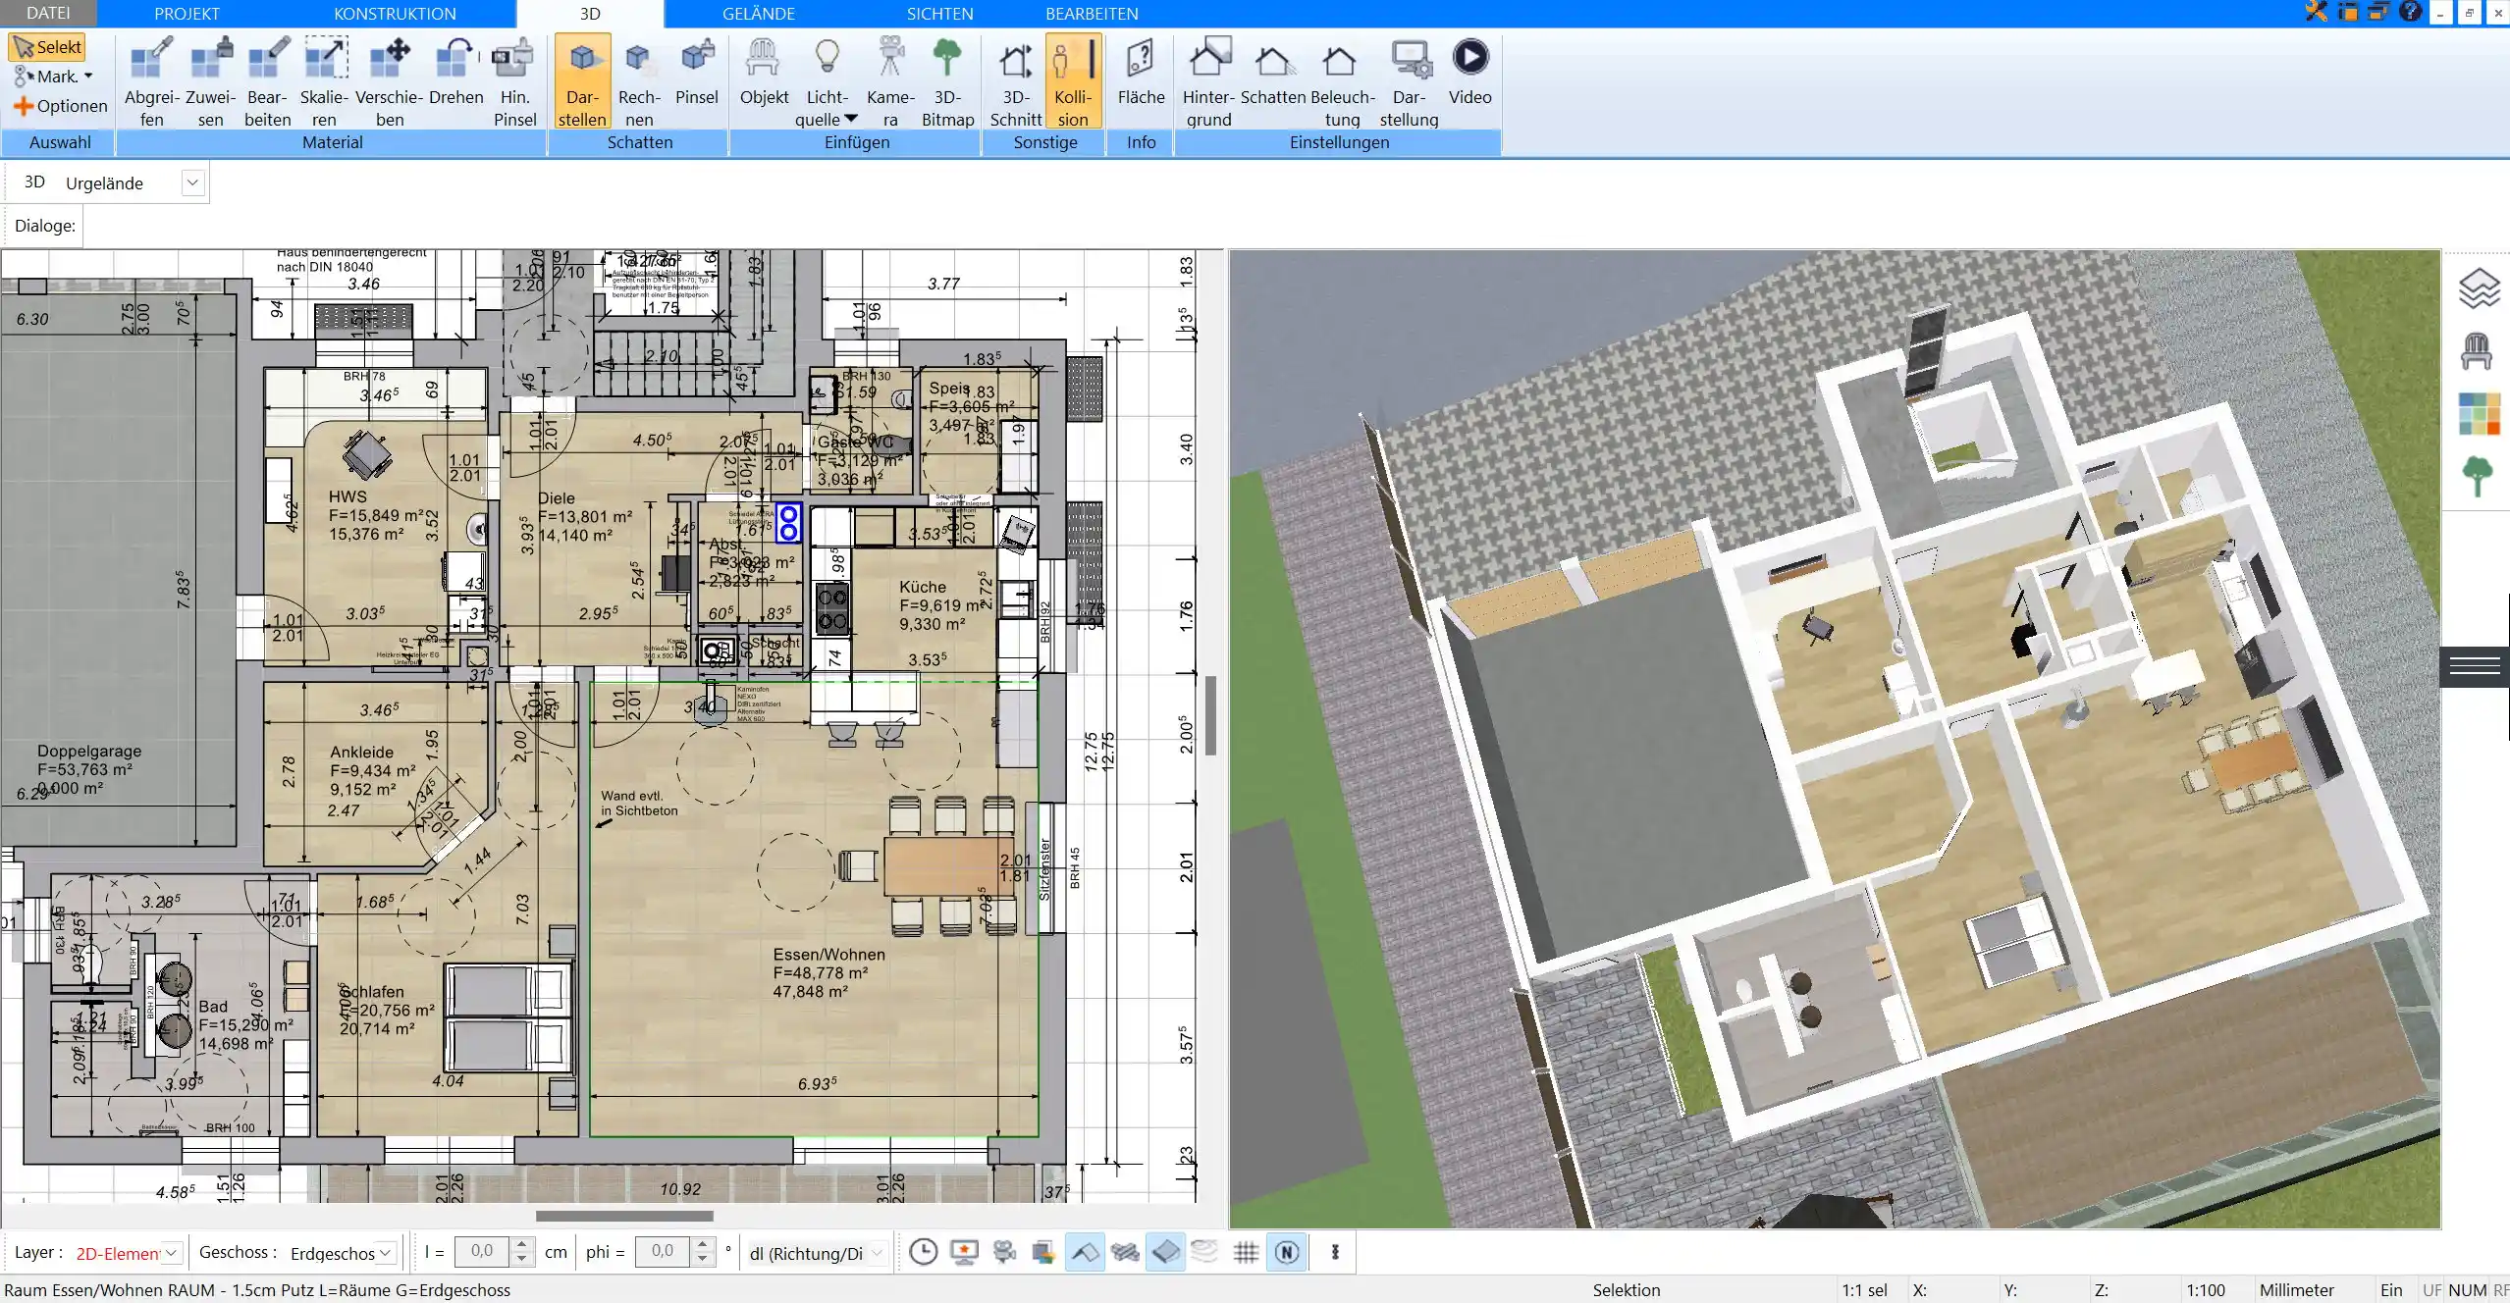Expand the Lichtquelle dropdown arrow
Screen dimensions: 2510x1303
[x=850, y=119]
